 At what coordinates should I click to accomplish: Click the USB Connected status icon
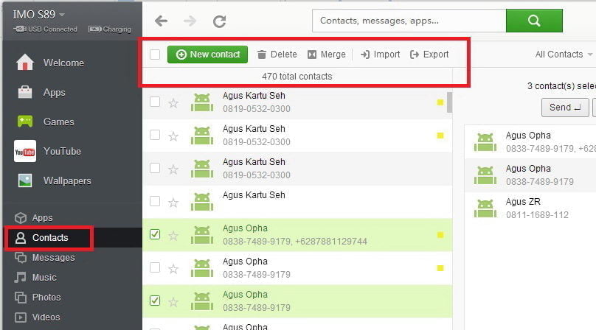pos(19,29)
